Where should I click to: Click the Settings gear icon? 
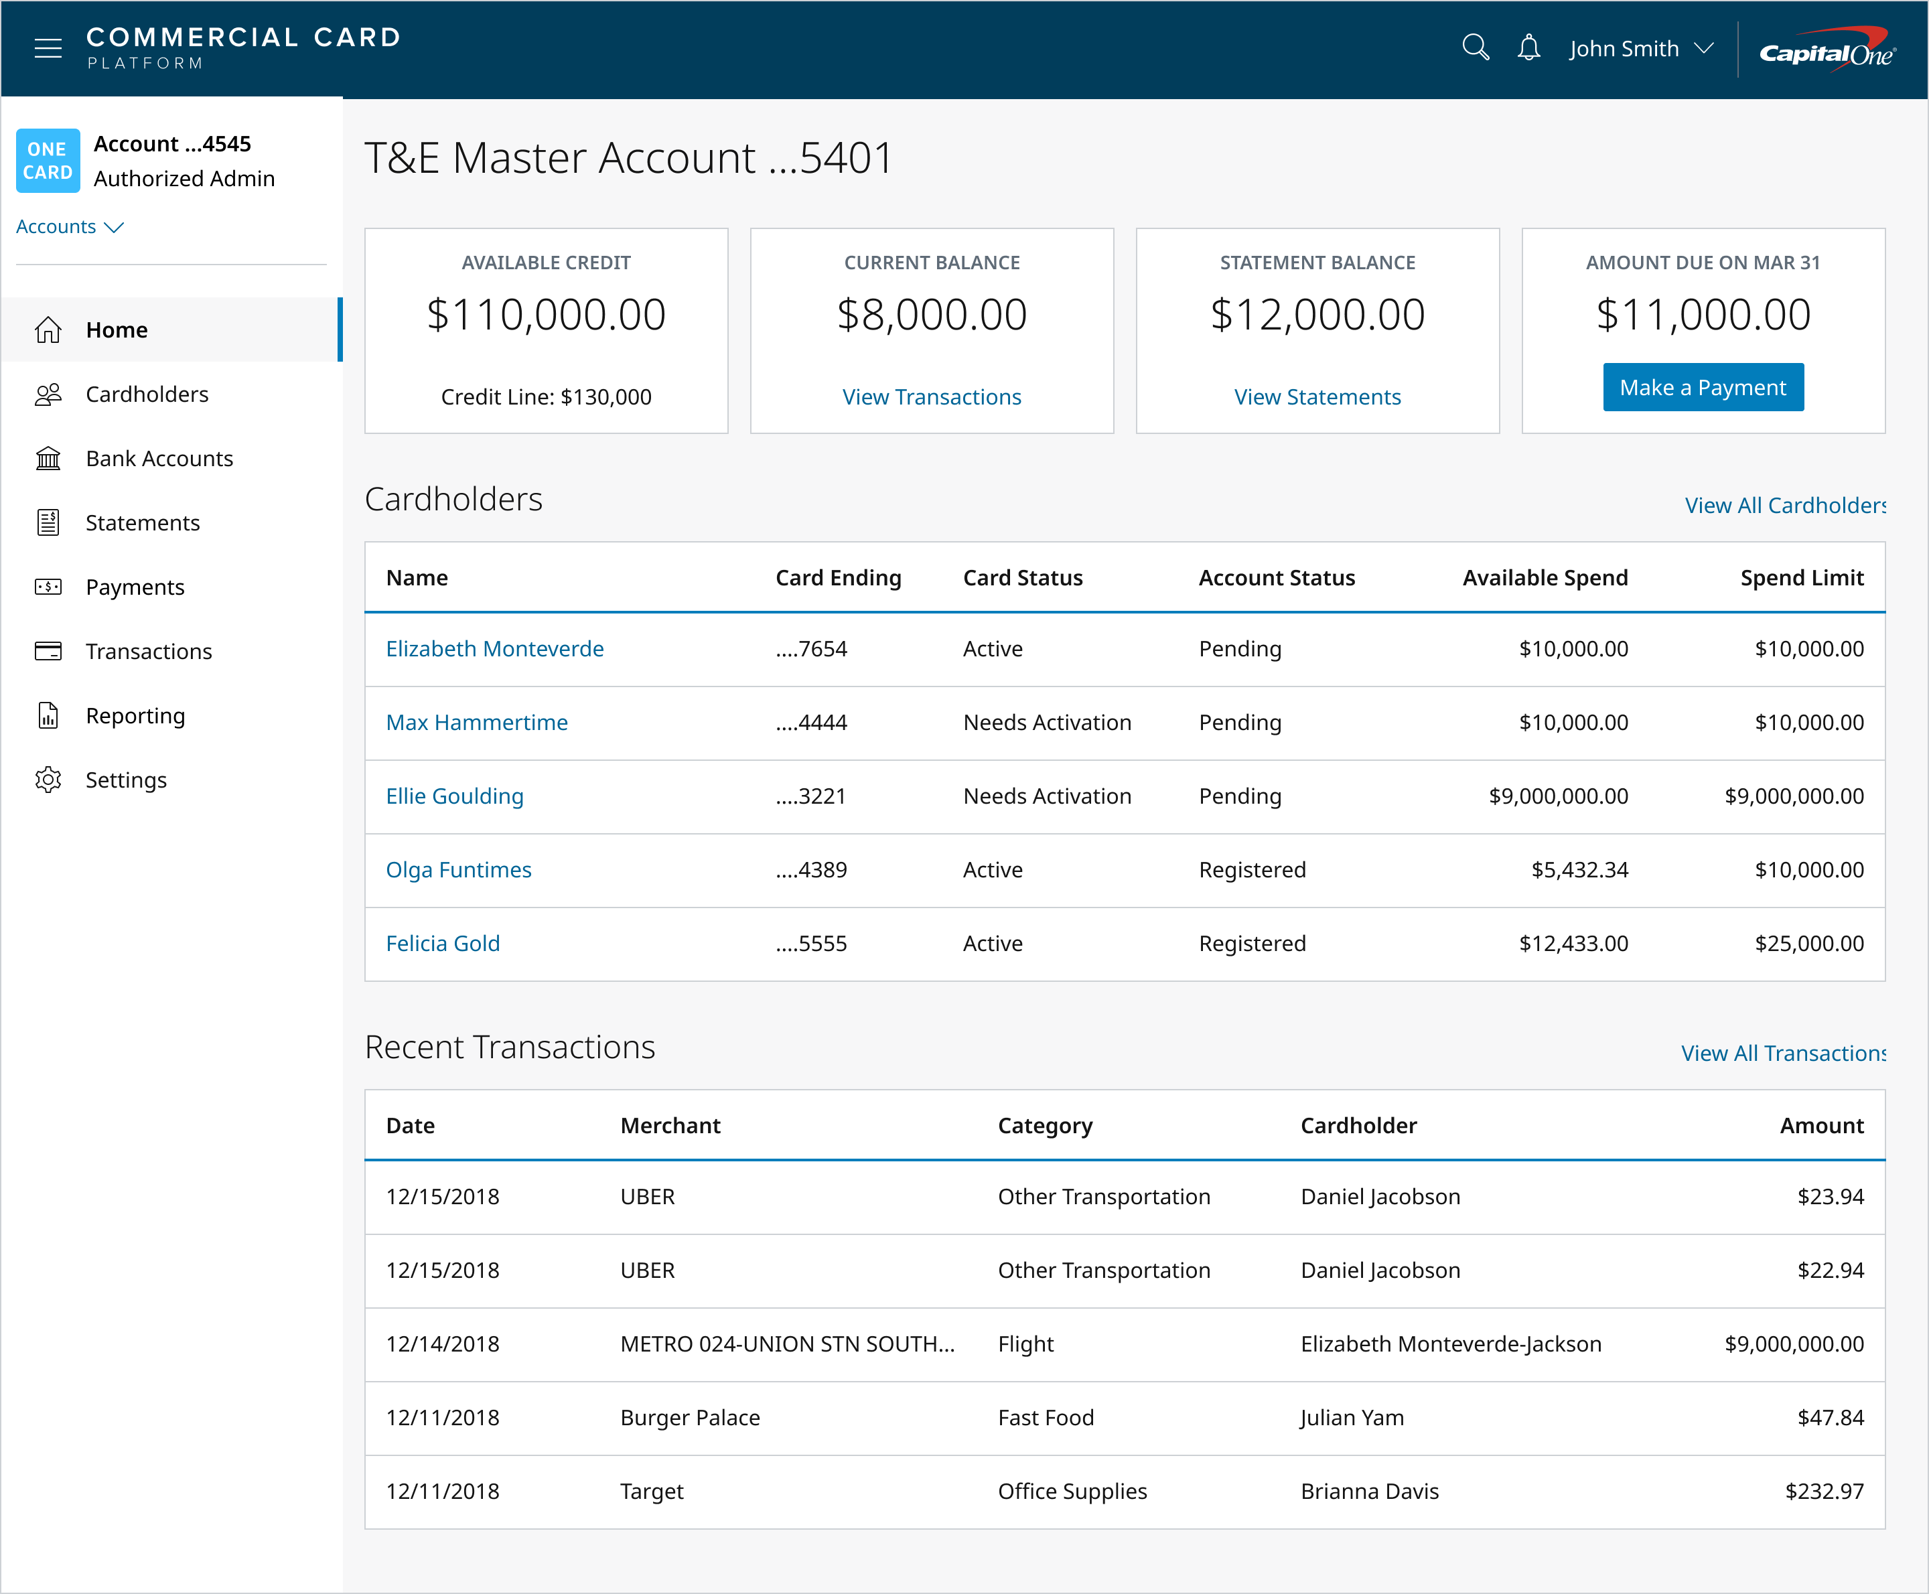pos(48,780)
